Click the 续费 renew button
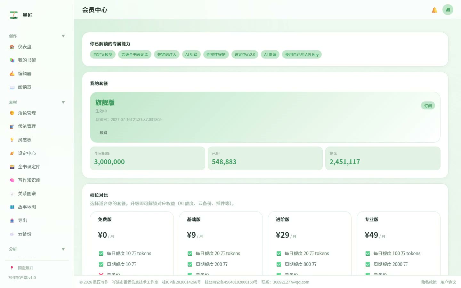This screenshot has height=288, width=461. click(103, 132)
